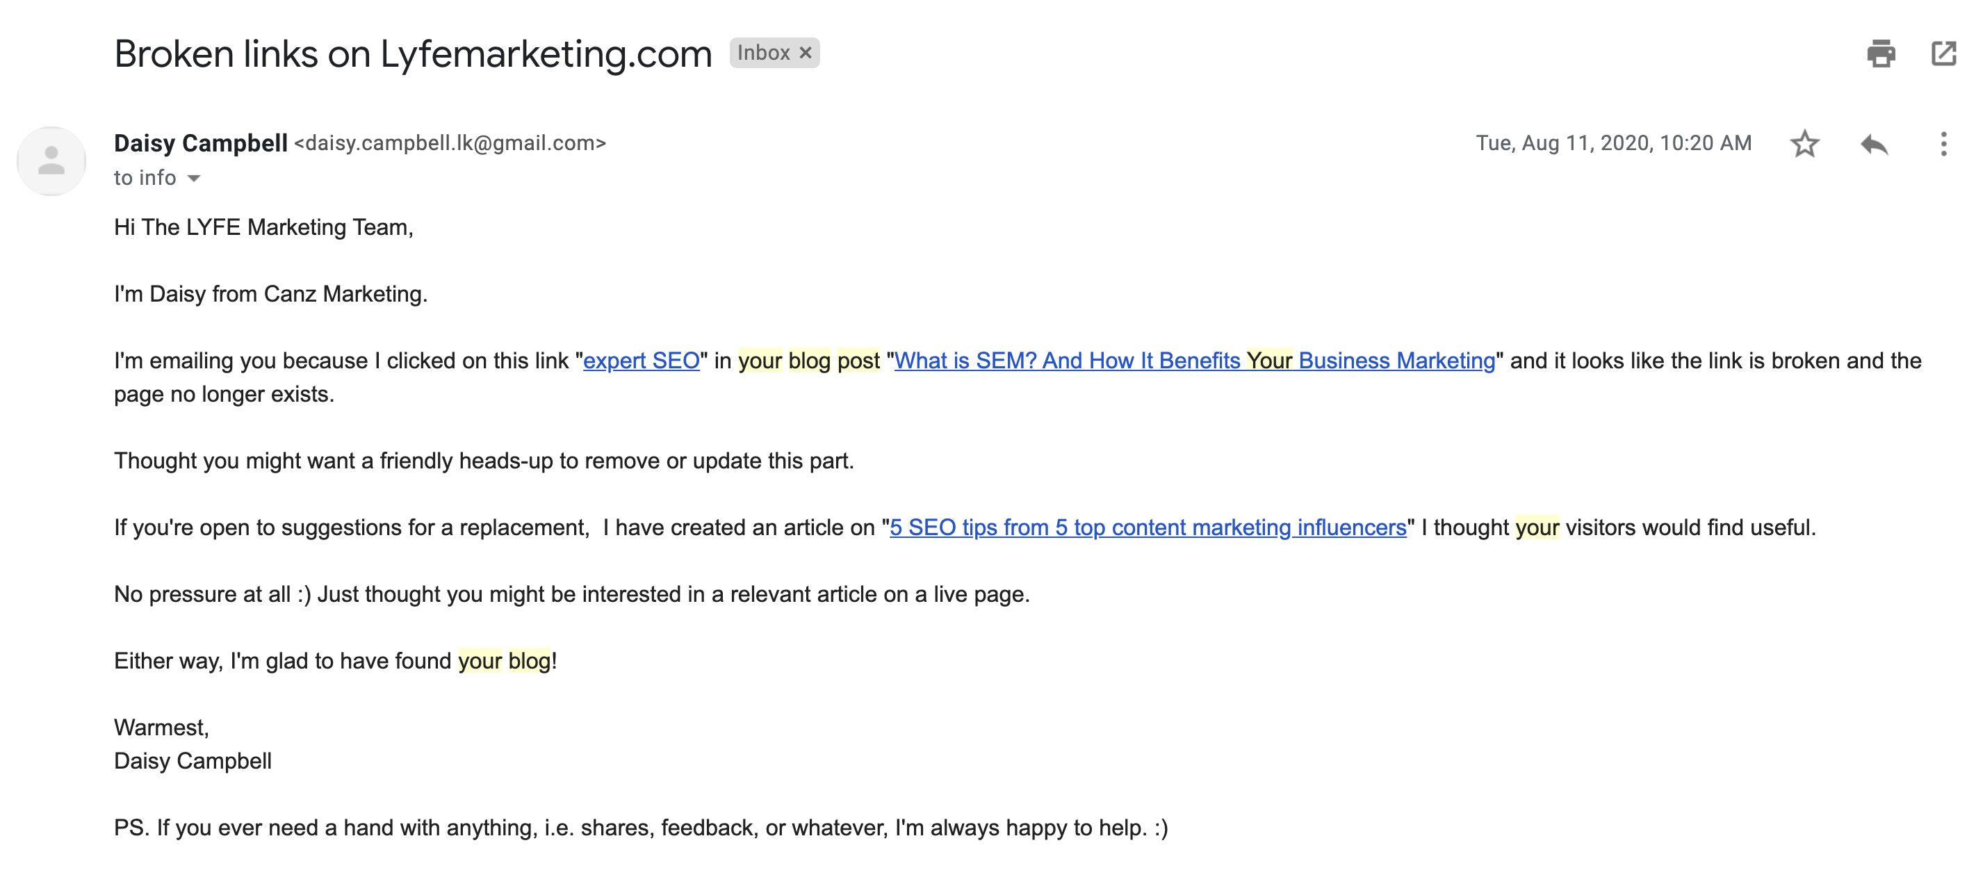Open recipient details via the dropdown arrow

point(193,179)
